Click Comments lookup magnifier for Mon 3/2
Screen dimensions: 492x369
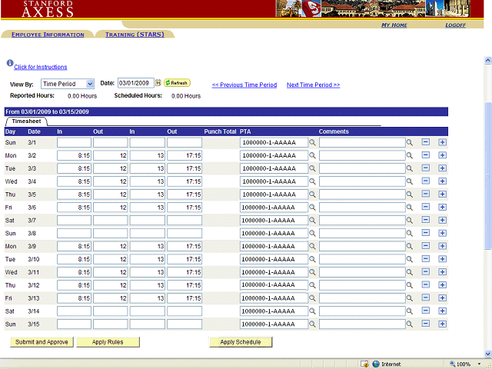(410, 155)
